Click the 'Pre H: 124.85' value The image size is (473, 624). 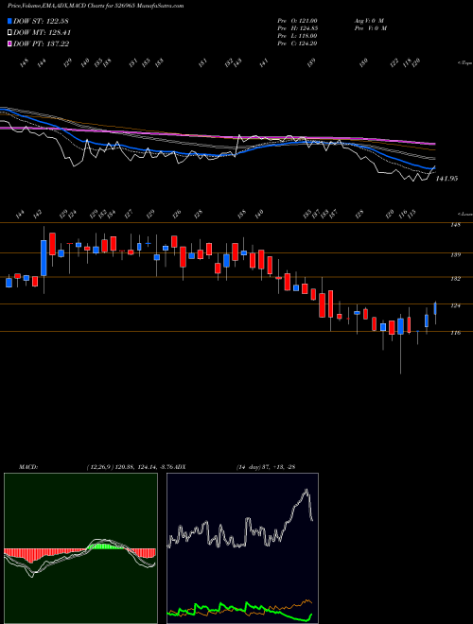[x=297, y=28]
